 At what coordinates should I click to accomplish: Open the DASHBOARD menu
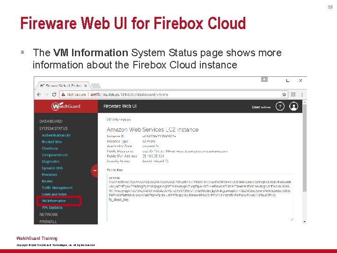[51, 121]
